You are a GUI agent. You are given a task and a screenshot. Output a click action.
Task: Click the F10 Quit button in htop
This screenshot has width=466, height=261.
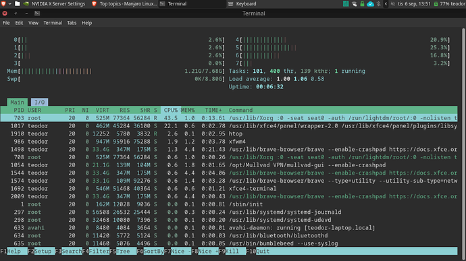pos(259,251)
